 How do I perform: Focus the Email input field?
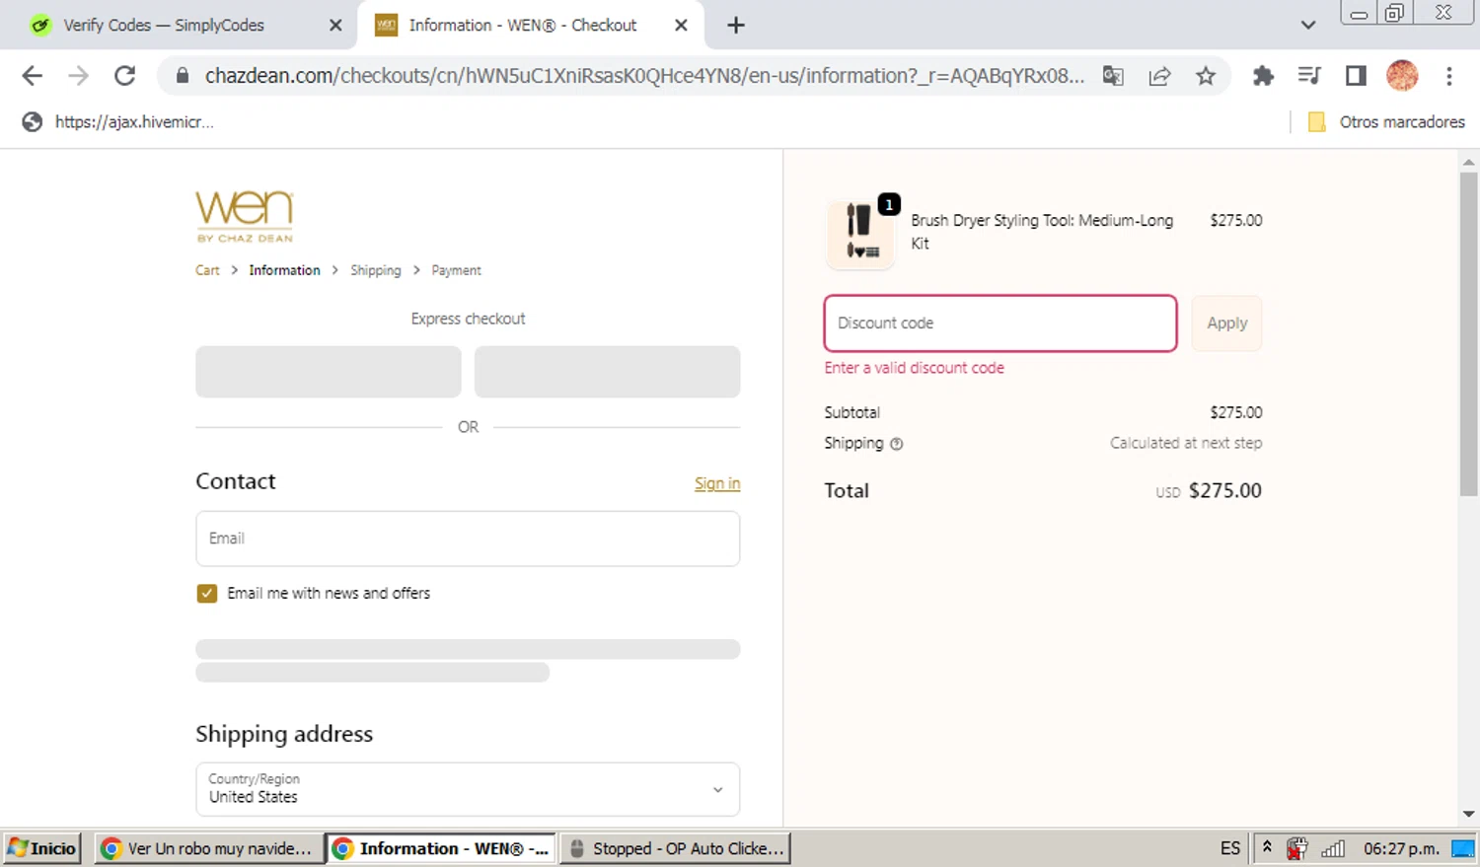click(x=468, y=539)
